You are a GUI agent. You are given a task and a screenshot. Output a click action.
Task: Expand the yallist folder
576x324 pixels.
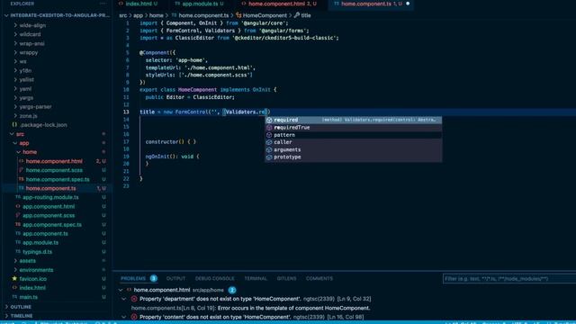point(26,79)
